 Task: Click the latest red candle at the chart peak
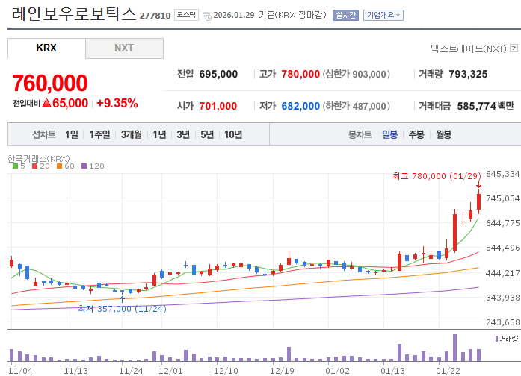[479, 201]
